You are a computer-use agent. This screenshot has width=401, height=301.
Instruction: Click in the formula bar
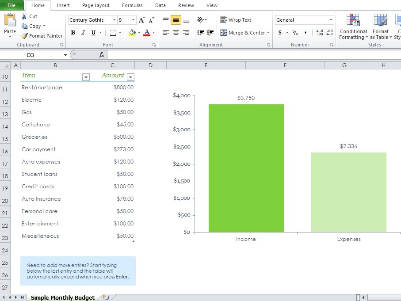click(x=254, y=55)
